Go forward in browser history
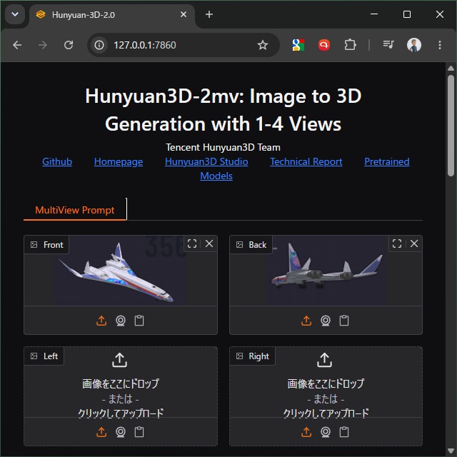The image size is (457, 457). [43, 45]
